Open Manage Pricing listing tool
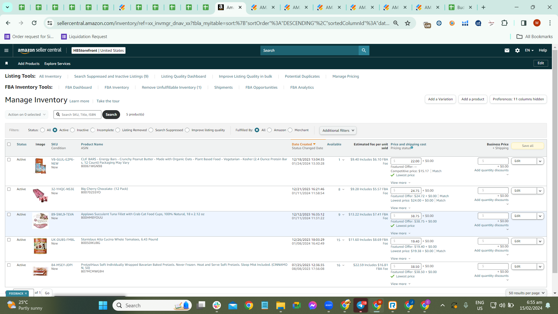This screenshot has height=314, width=558. coord(346,76)
